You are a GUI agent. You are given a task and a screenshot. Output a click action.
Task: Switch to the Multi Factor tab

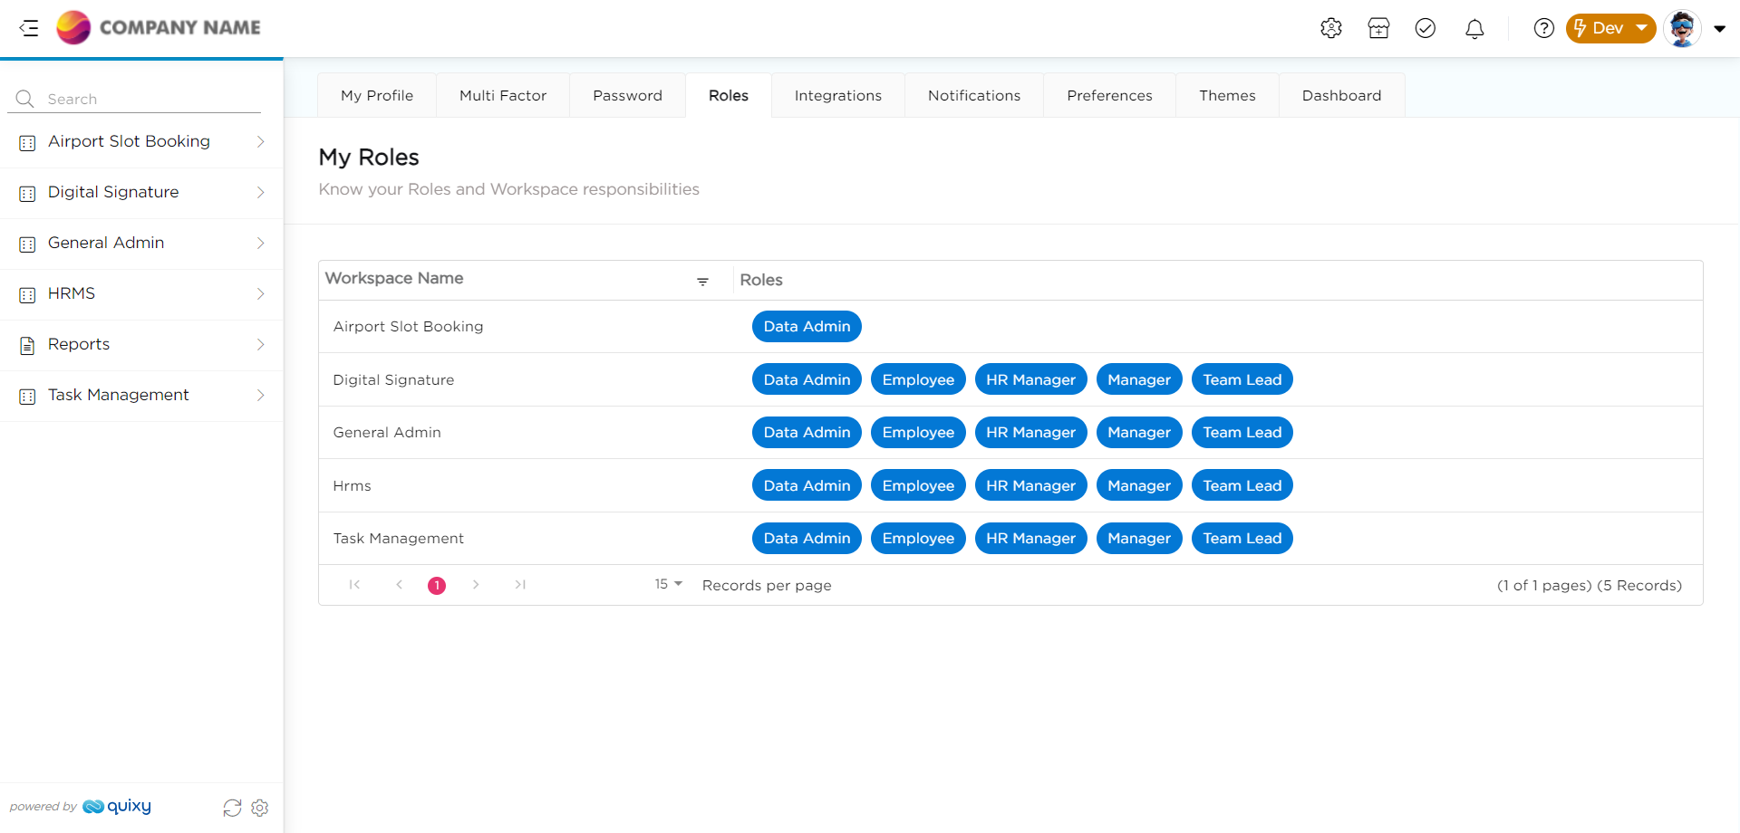[503, 96]
